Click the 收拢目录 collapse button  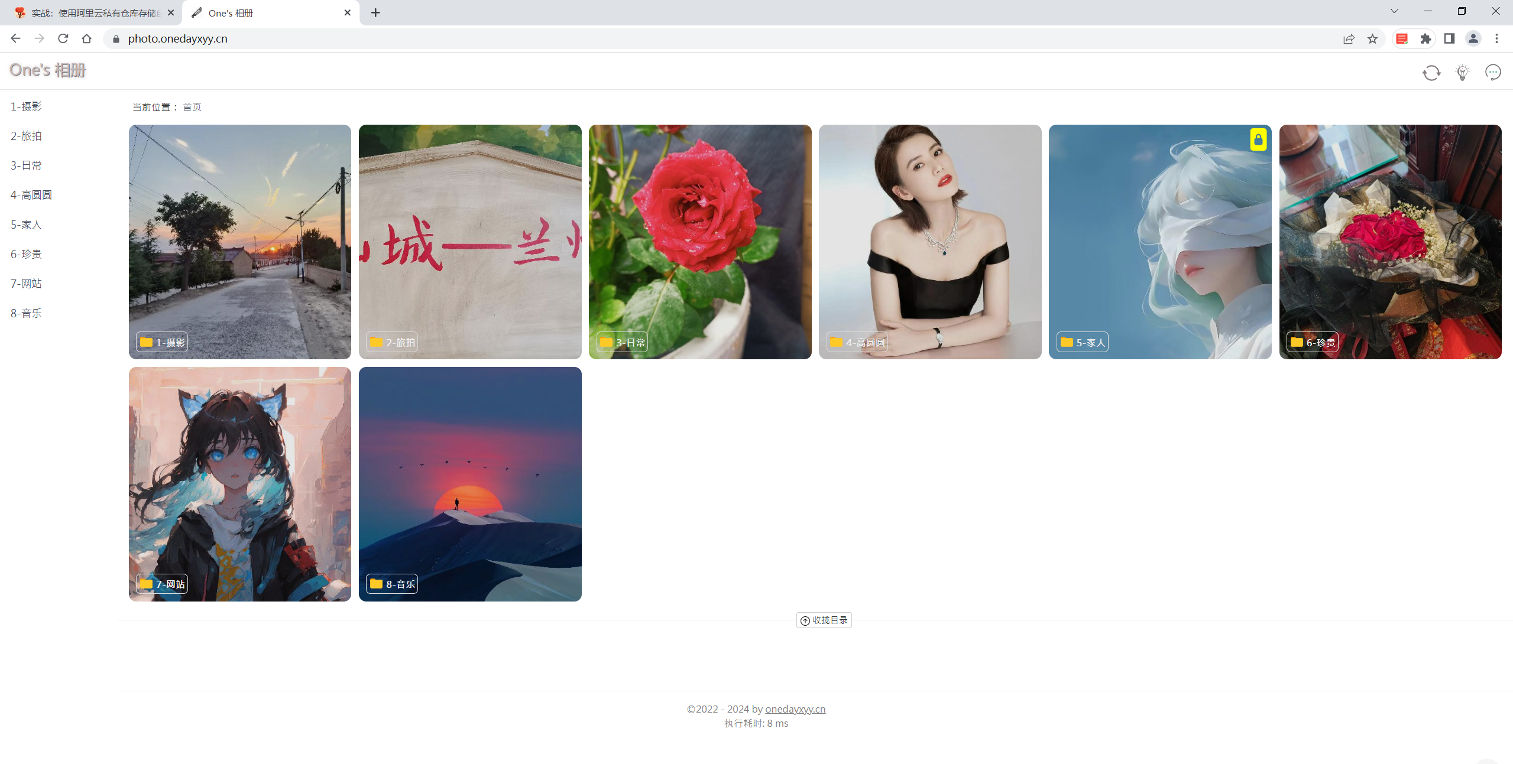[824, 620]
